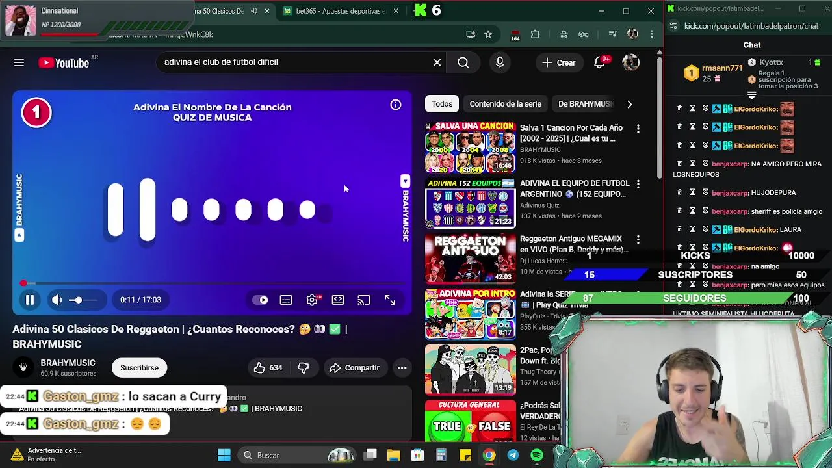Open options for Reggaeton Antiguo MEGAMIX

(638, 240)
